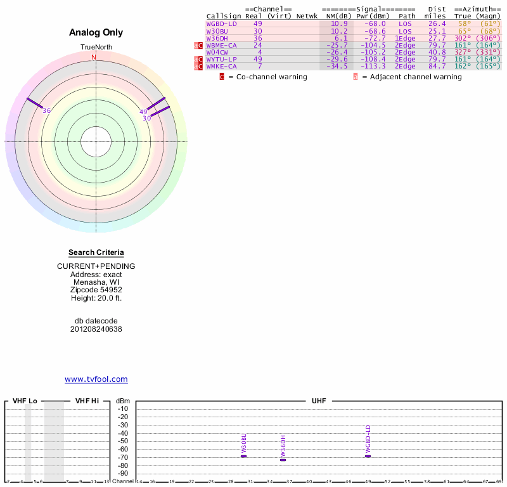Click the NM(dB) column header

(x=339, y=16)
